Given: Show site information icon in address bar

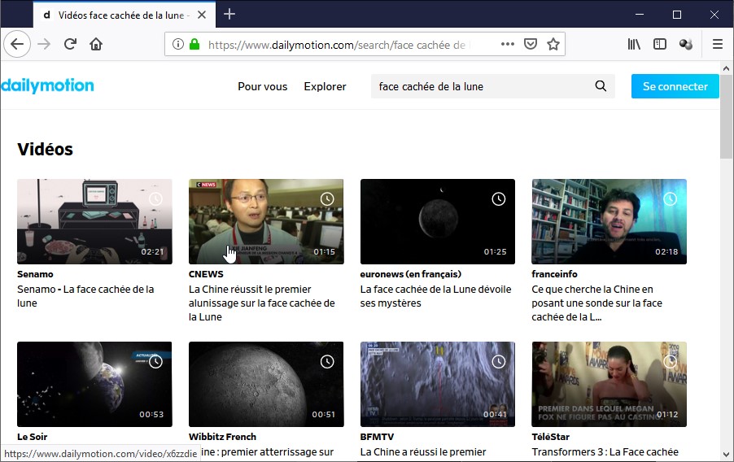Looking at the screenshot, I should [178, 44].
